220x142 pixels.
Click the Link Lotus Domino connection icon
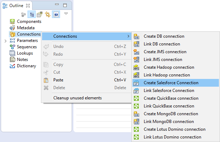(137, 137)
